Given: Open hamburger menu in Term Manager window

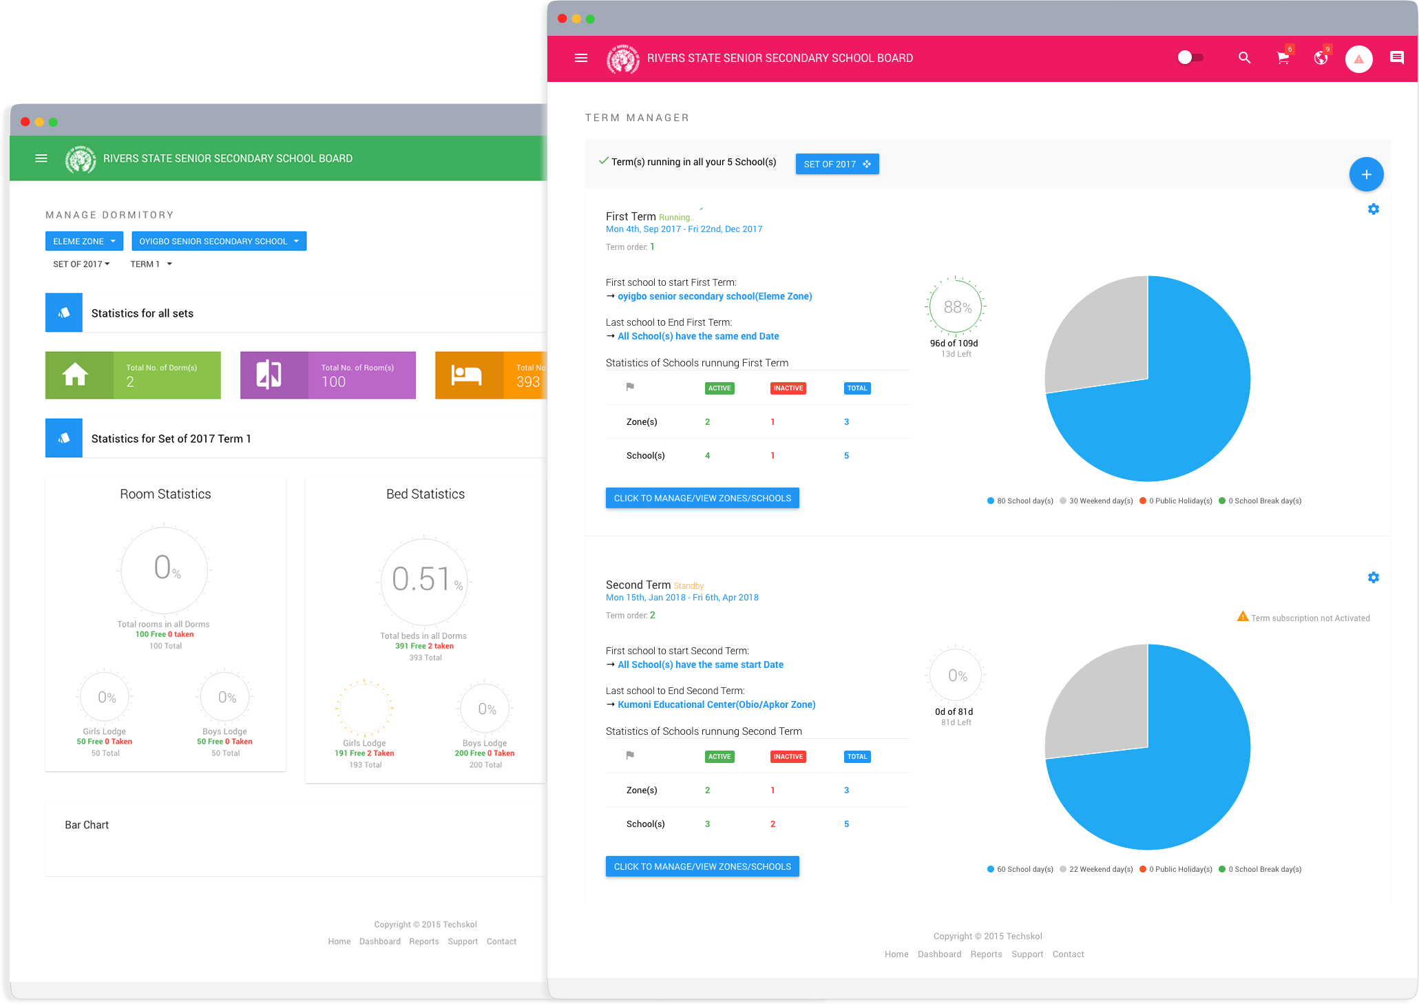Looking at the screenshot, I should pos(580,58).
